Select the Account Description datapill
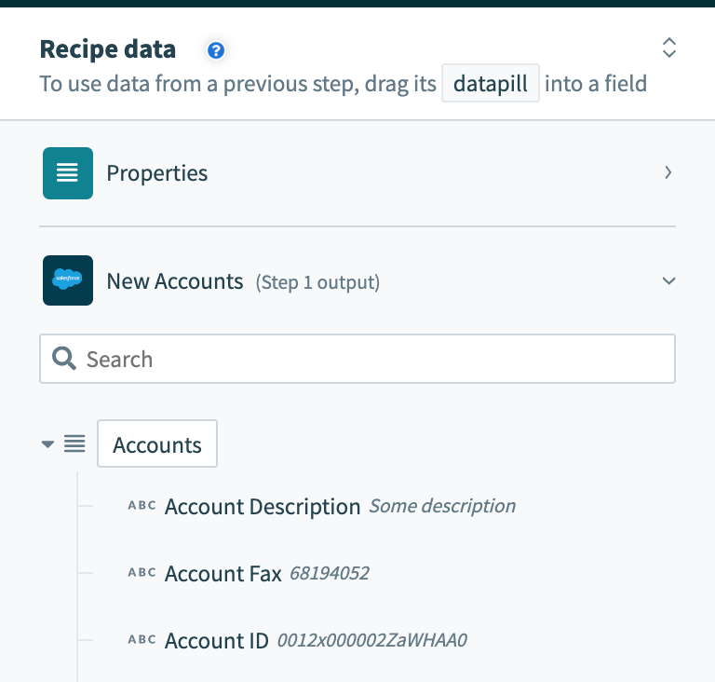Image resolution: width=715 pixels, height=682 pixels. 263,507
